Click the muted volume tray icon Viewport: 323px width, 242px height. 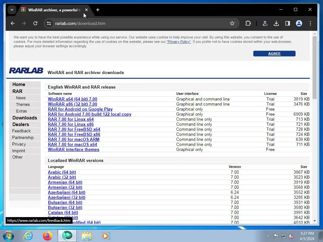click(291, 236)
